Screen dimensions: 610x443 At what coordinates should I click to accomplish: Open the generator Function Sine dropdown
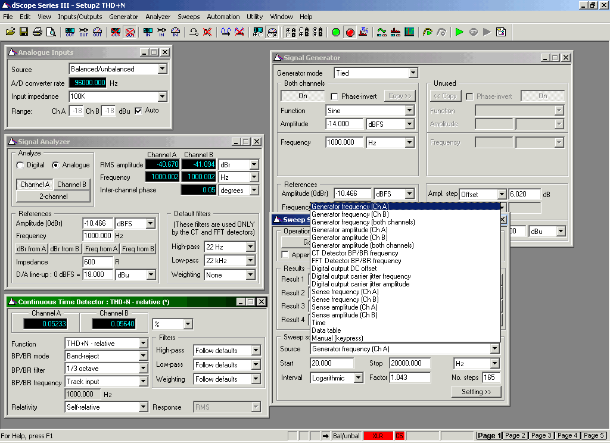click(x=409, y=111)
